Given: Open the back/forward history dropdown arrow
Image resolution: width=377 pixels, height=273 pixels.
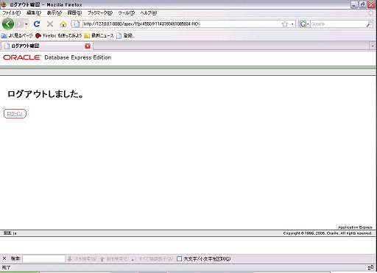Looking at the screenshot, I should point(26,24).
